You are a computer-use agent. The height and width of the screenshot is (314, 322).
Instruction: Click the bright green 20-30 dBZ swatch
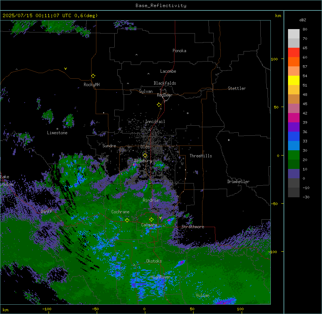coord(294,155)
